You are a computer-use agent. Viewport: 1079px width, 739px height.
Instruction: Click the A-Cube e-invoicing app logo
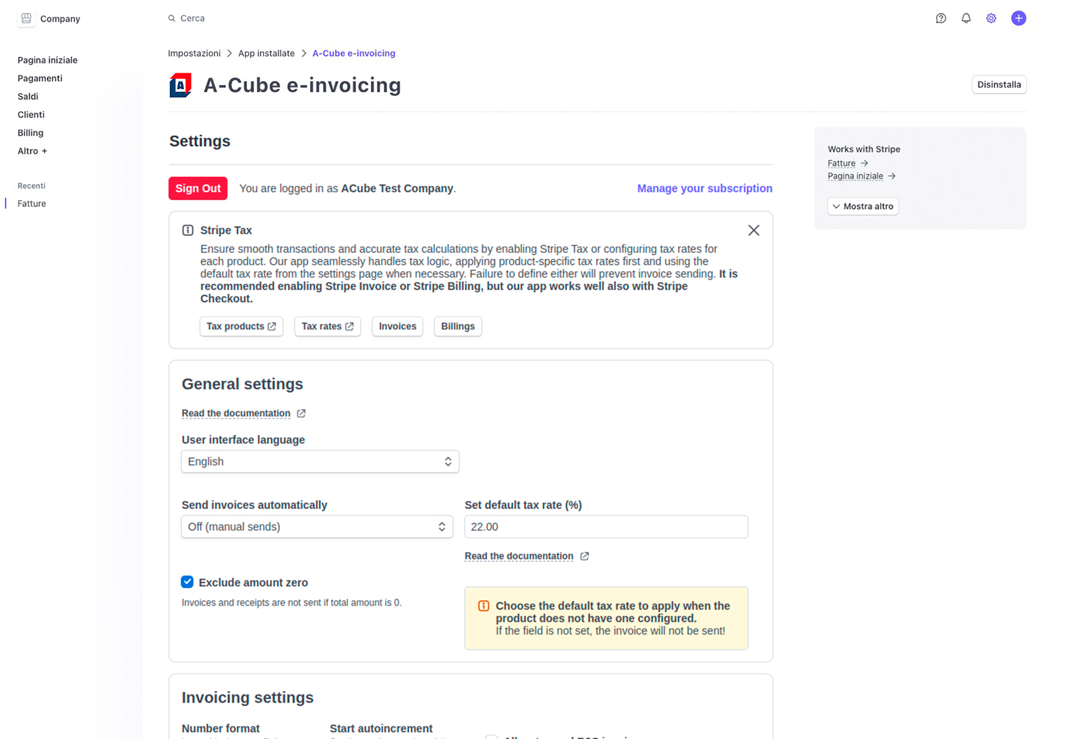coord(179,85)
